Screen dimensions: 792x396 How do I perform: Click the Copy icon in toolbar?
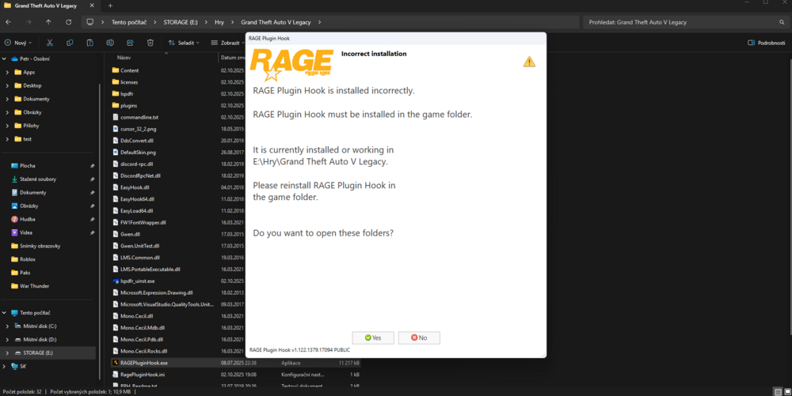[70, 43]
